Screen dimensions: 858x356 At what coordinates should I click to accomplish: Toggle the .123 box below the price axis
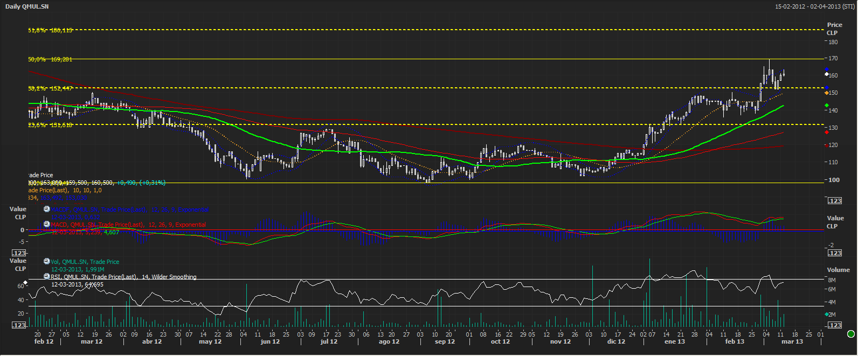(835, 200)
